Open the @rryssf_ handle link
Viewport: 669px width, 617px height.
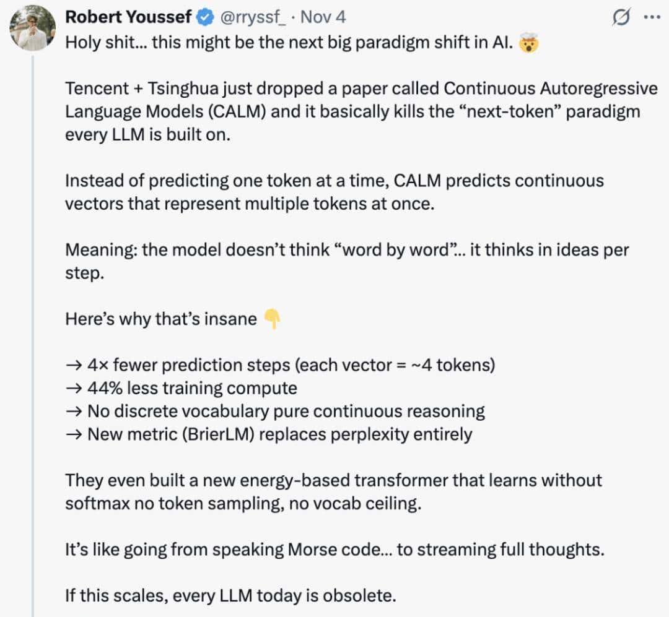point(252,17)
